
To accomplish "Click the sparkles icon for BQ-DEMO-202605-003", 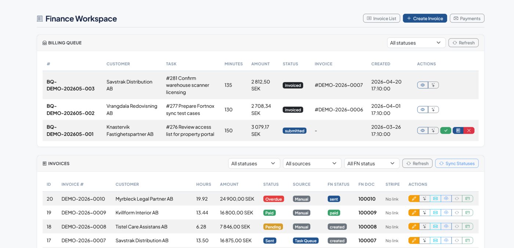I will (x=433, y=85).
